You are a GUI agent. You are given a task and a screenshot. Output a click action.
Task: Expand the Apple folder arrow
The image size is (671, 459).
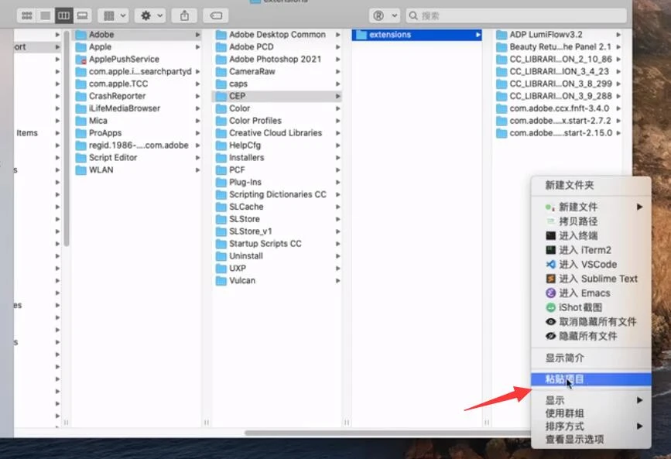click(197, 47)
